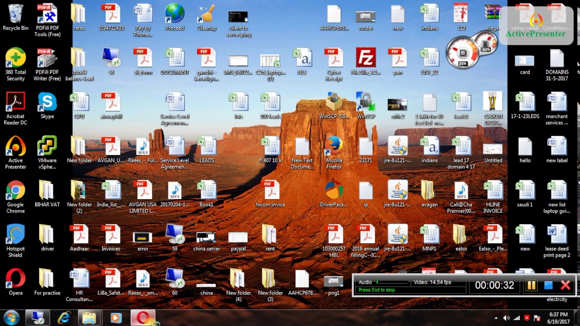Cancel recording with the red X
The height and width of the screenshot is (326, 580).
565,285
